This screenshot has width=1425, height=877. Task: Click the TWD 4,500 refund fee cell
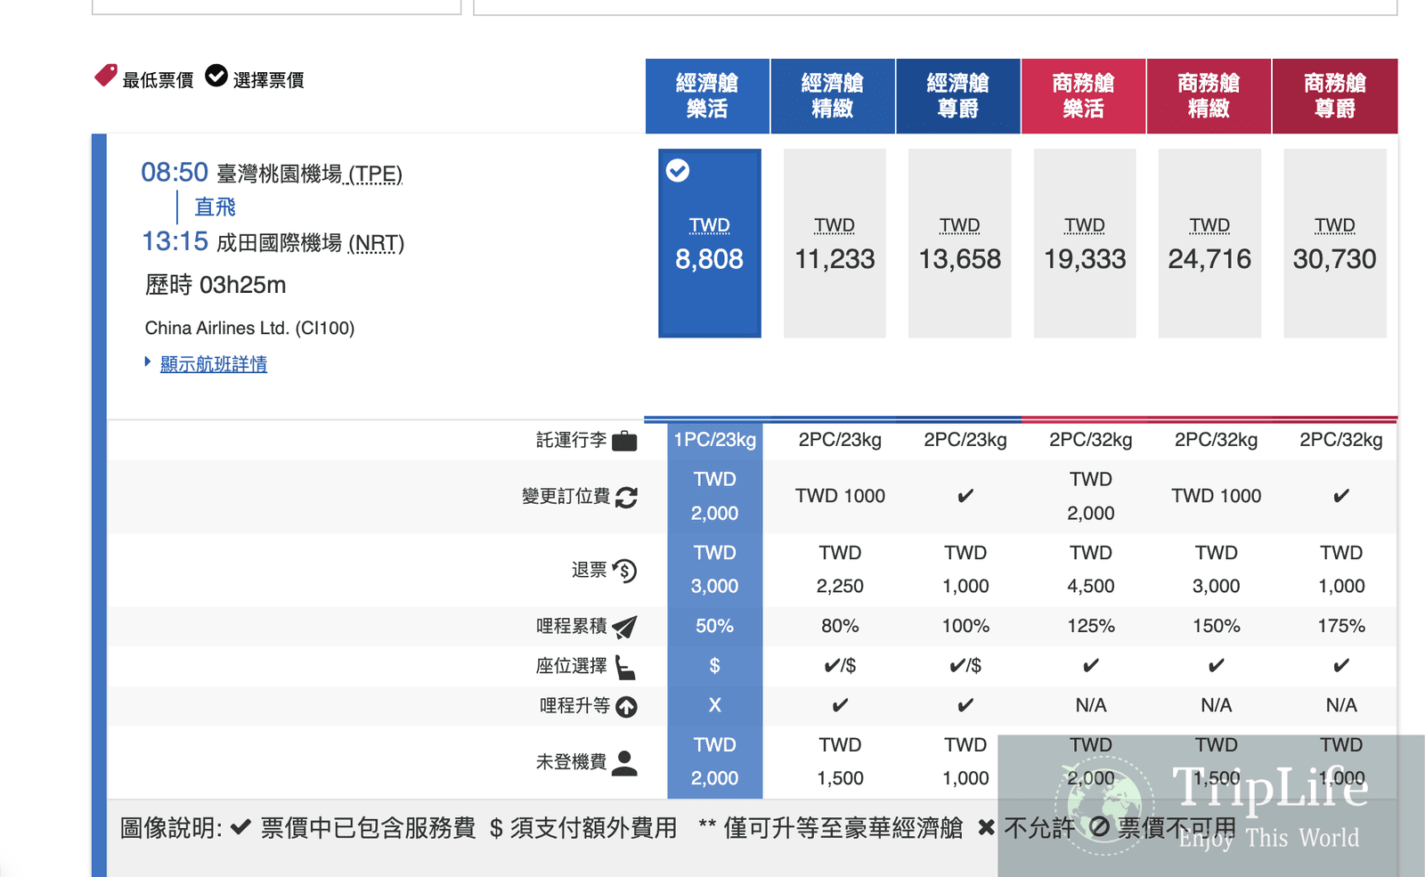[1091, 570]
